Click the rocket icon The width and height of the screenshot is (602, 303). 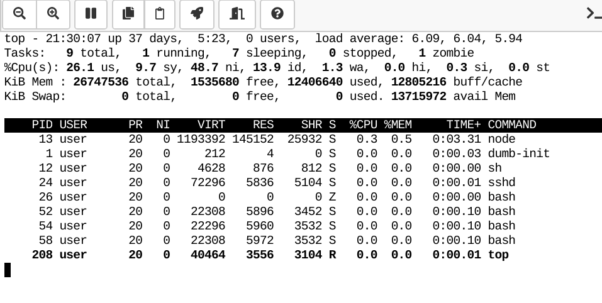point(197,13)
